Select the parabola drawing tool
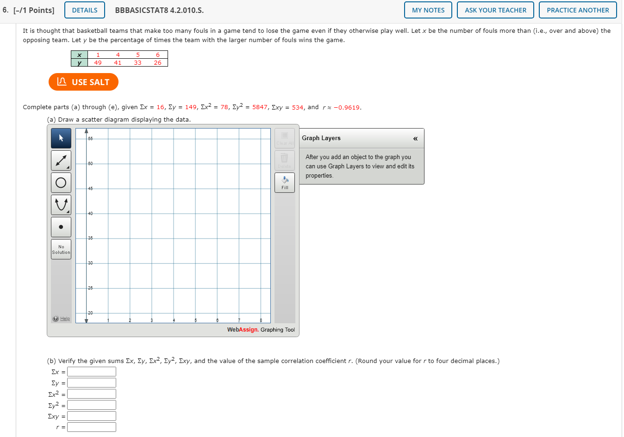 (x=61, y=204)
